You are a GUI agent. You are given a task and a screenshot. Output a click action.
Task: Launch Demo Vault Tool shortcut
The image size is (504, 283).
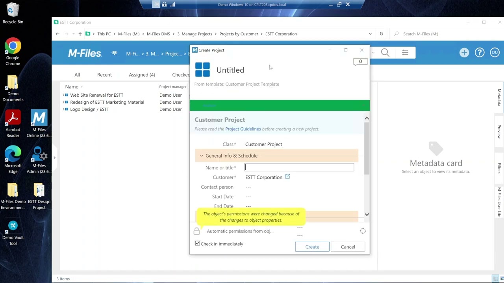pyautogui.click(x=13, y=233)
